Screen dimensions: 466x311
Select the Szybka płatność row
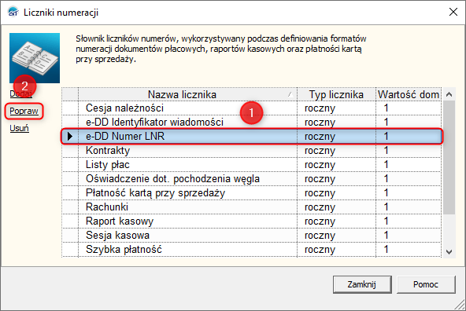252,250
